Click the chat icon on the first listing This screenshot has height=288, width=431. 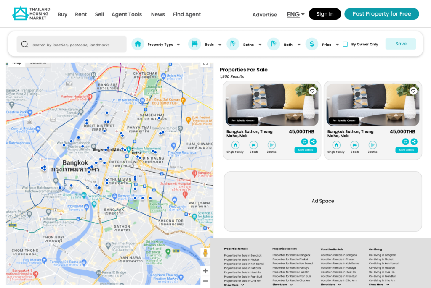pyautogui.click(x=305, y=142)
